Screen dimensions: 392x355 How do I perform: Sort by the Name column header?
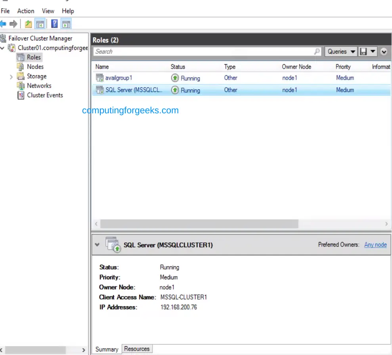coord(102,67)
